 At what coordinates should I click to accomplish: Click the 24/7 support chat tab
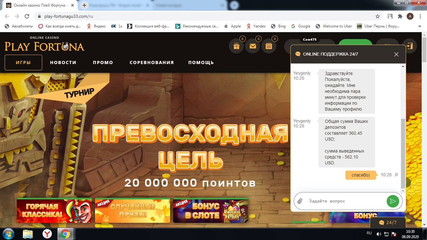pos(388,222)
